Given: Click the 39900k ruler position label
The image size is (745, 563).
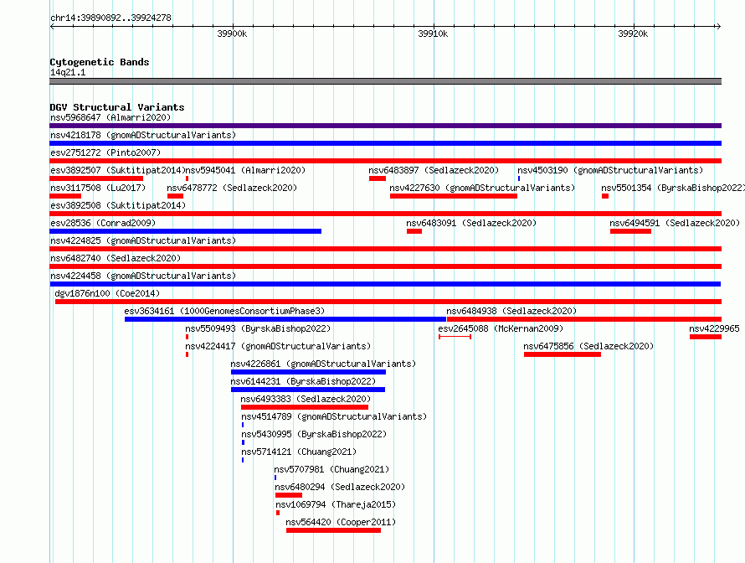Looking at the screenshot, I should (232, 34).
